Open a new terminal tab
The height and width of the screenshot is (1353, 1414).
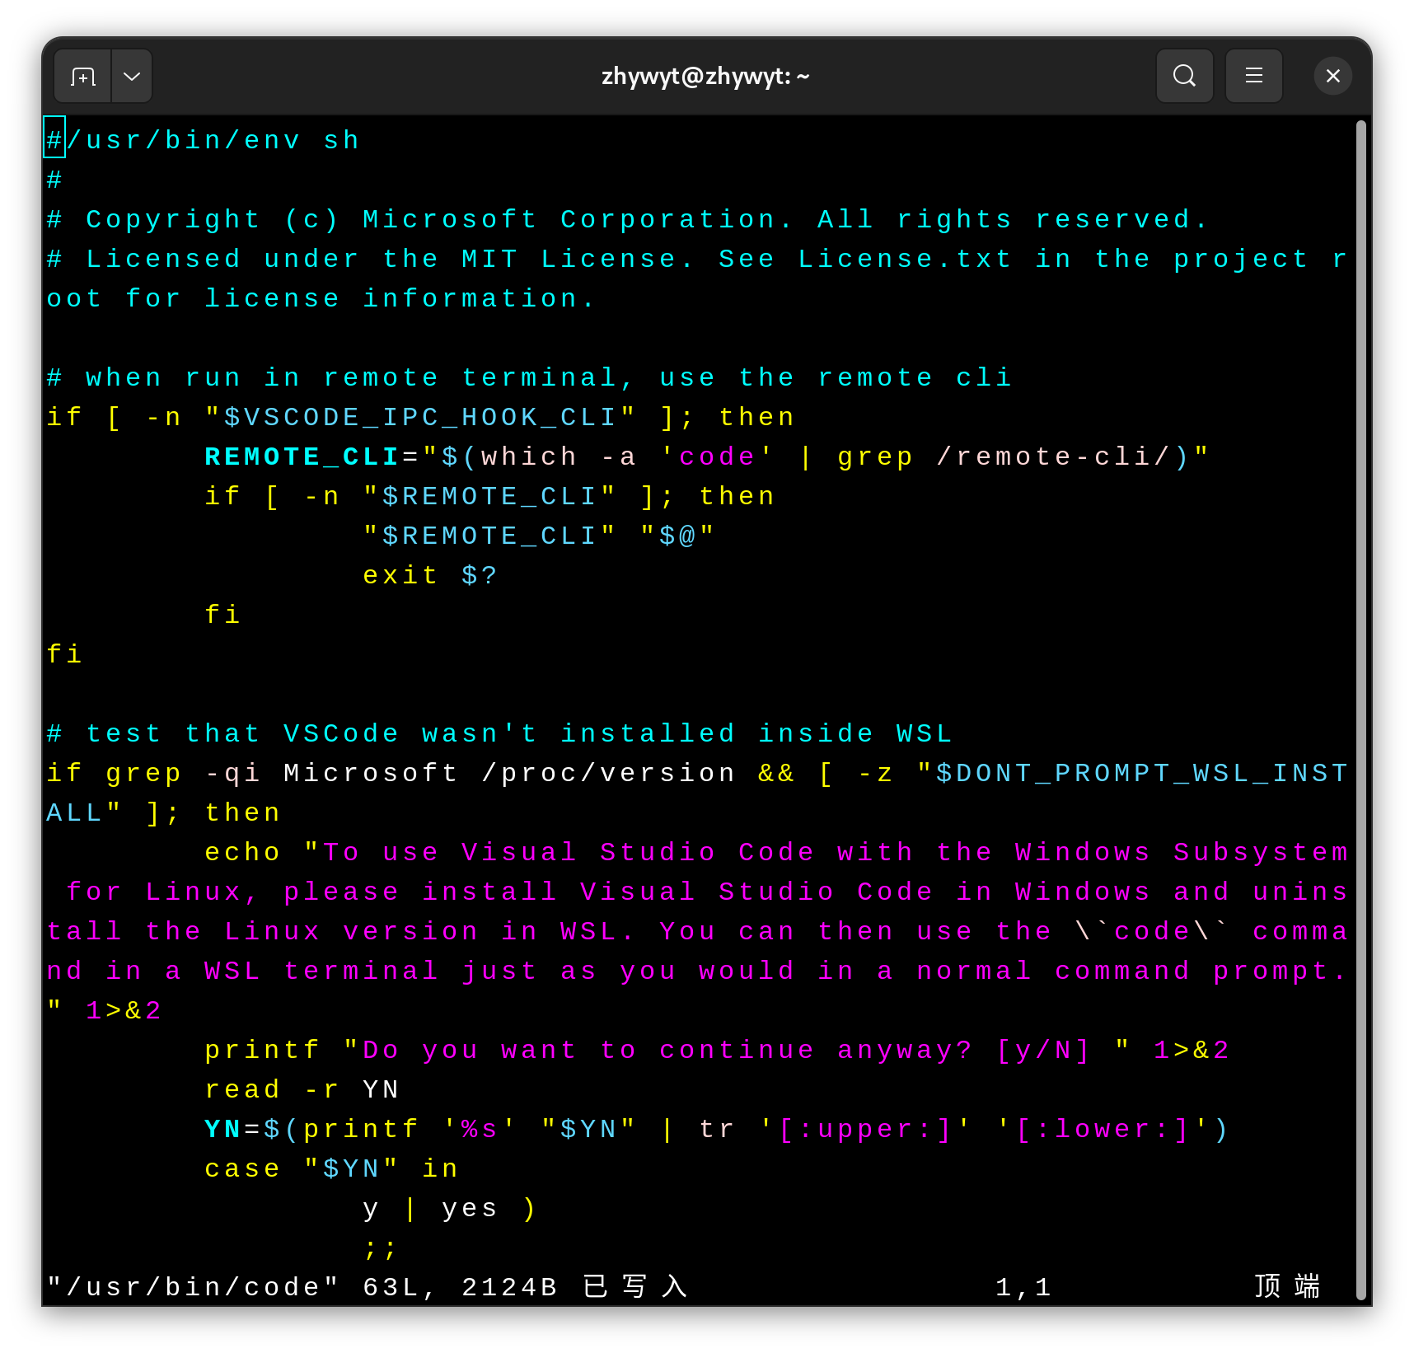coord(83,77)
